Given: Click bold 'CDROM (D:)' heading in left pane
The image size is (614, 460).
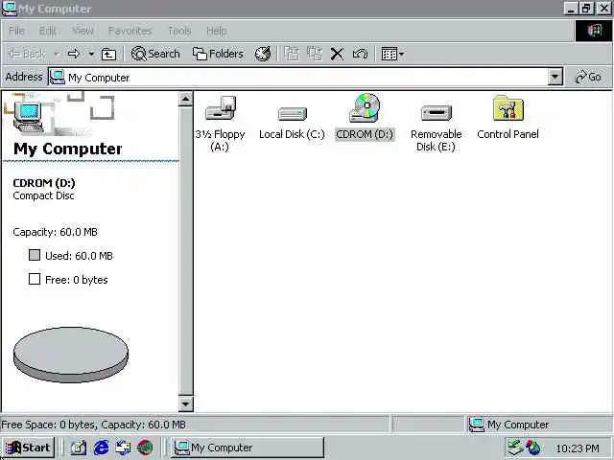Looking at the screenshot, I should [x=44, y=183].
